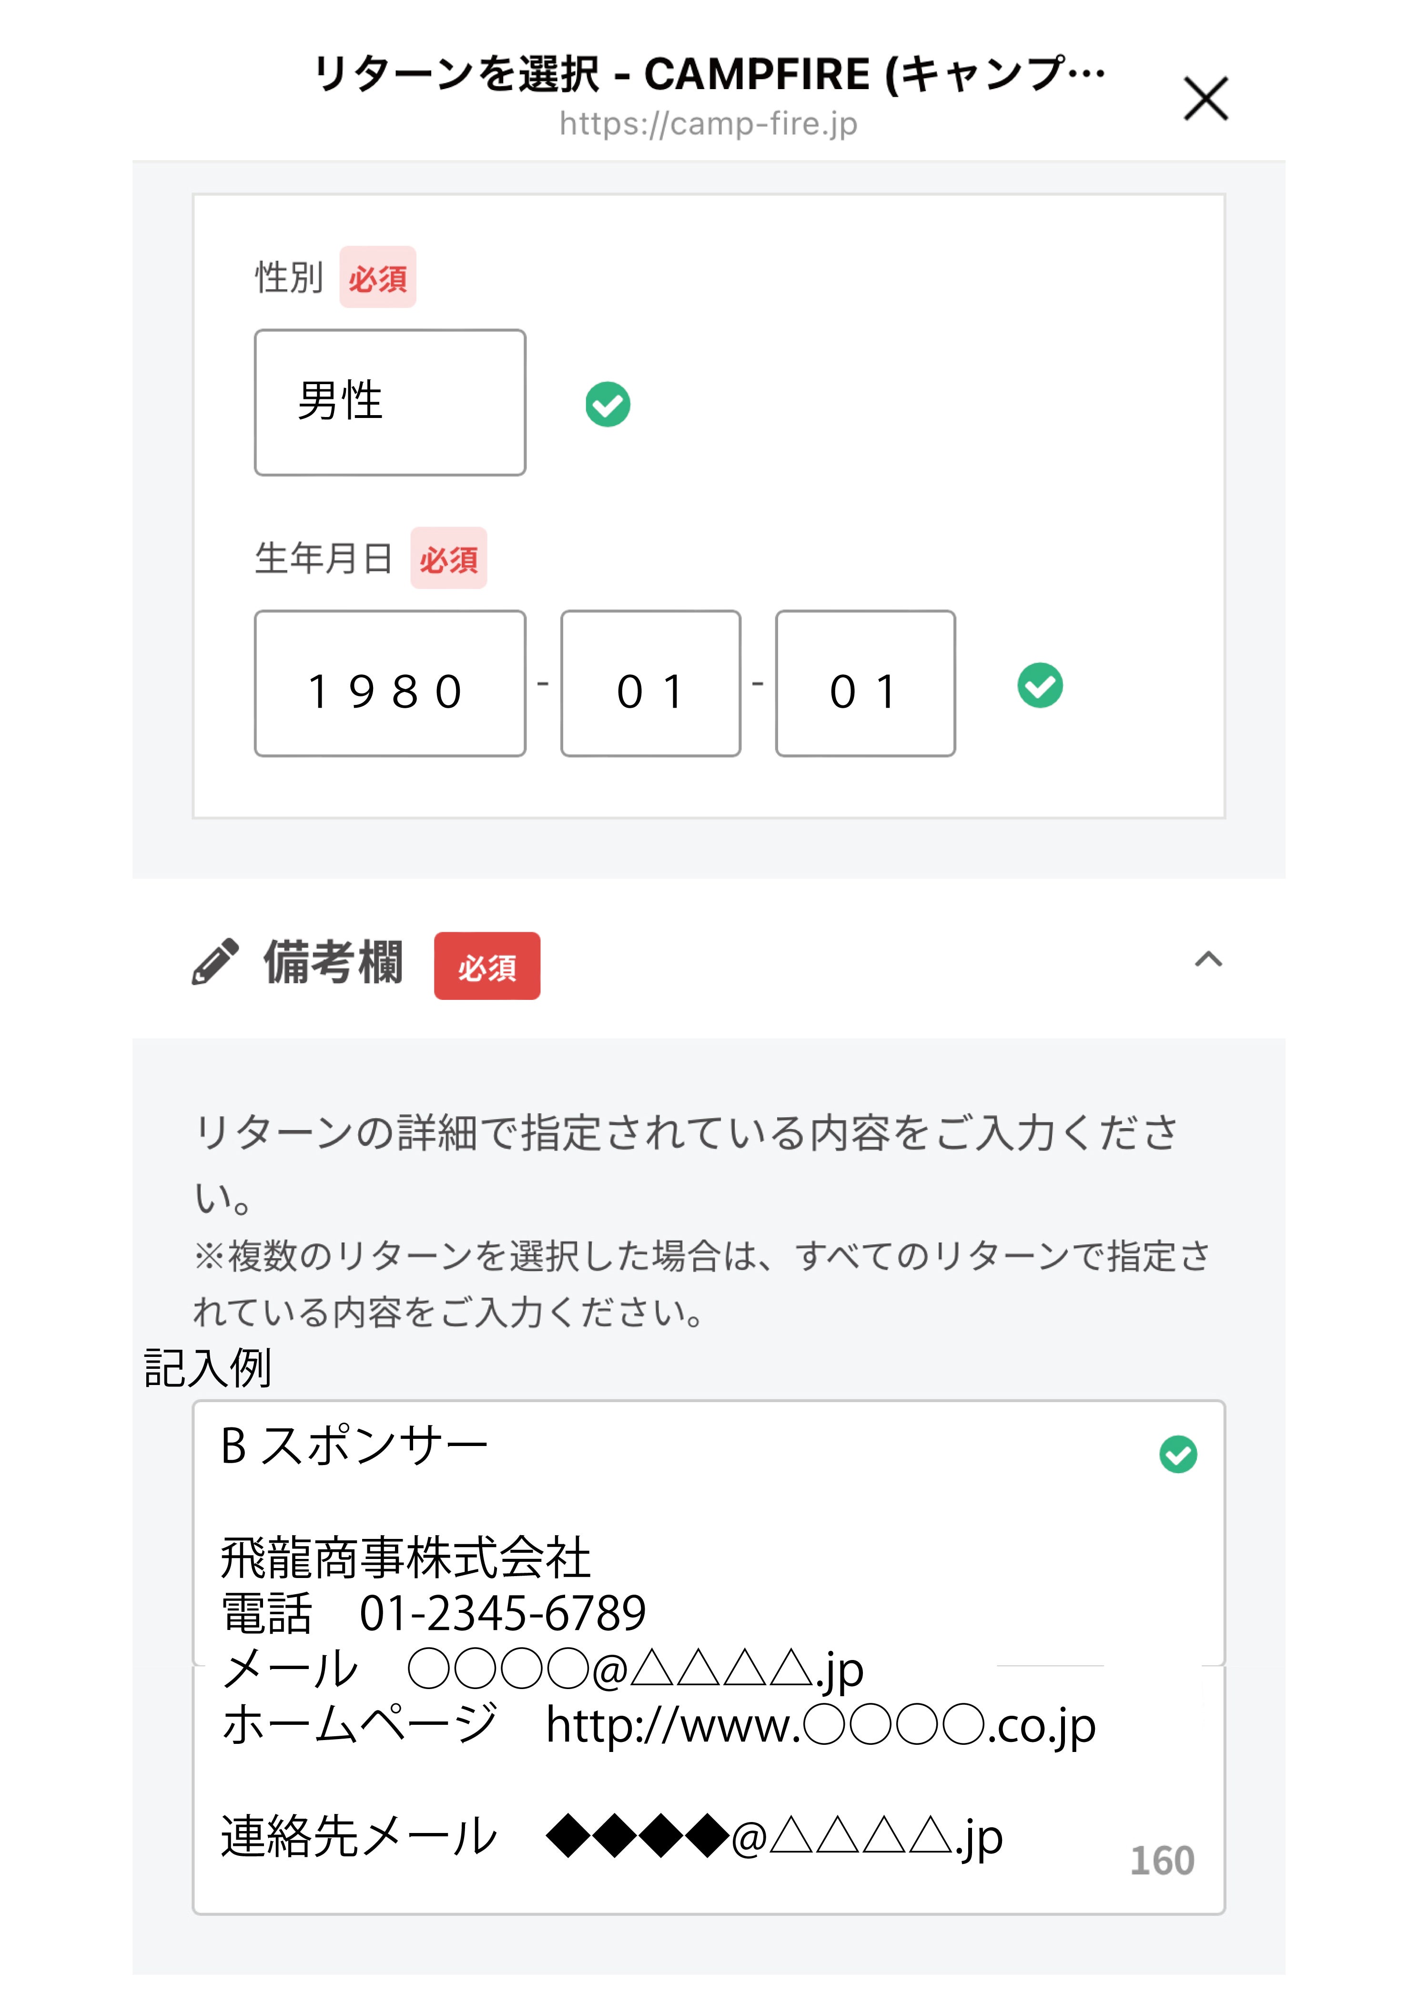Close the CAMPFIRE return selection page
Viewport: 1418px width, 2006px height.
click(1205, 98)
